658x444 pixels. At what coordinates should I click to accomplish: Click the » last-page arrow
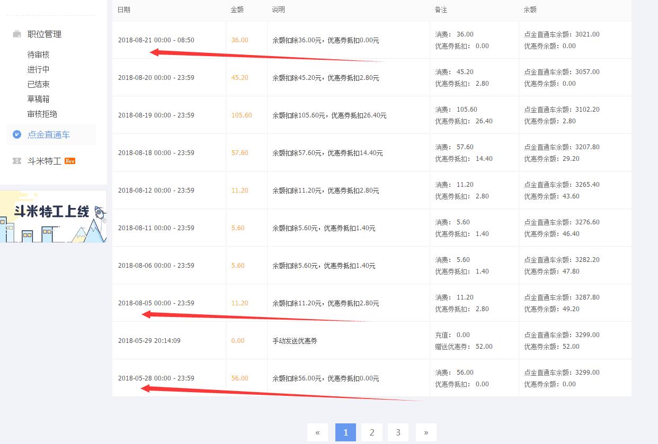click(426, 432)
